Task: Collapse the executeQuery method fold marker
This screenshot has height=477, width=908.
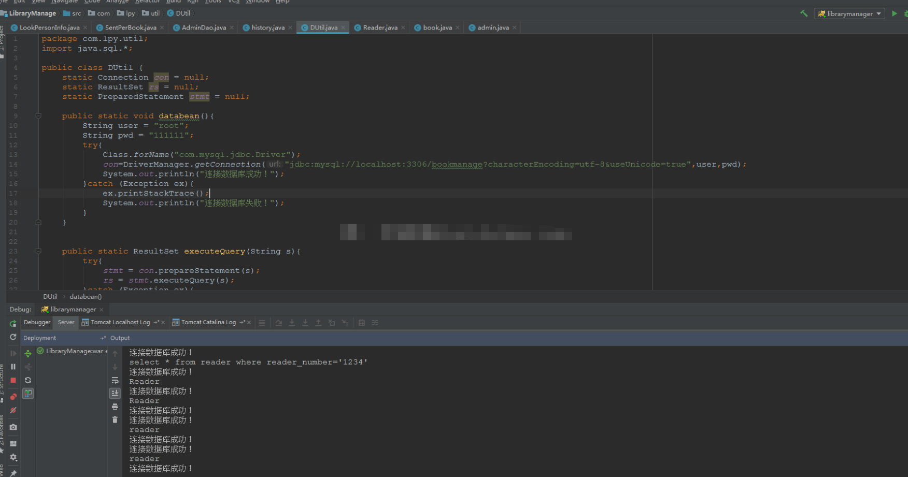Action: click(x=38, y=251)
